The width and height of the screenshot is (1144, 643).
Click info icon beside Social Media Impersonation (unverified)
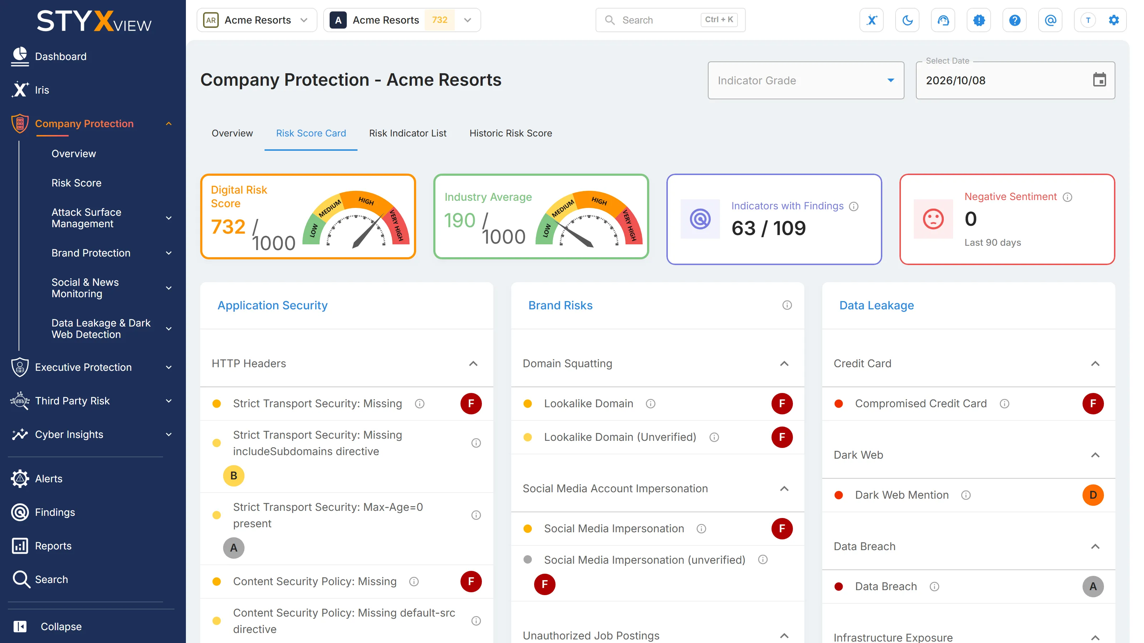point(763,559)
